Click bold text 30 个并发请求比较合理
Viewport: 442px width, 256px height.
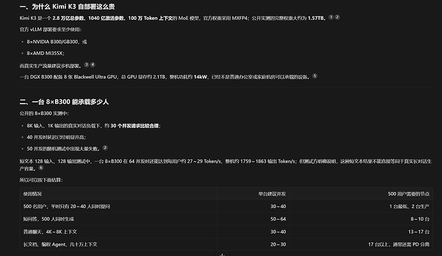tap(135, 126)
